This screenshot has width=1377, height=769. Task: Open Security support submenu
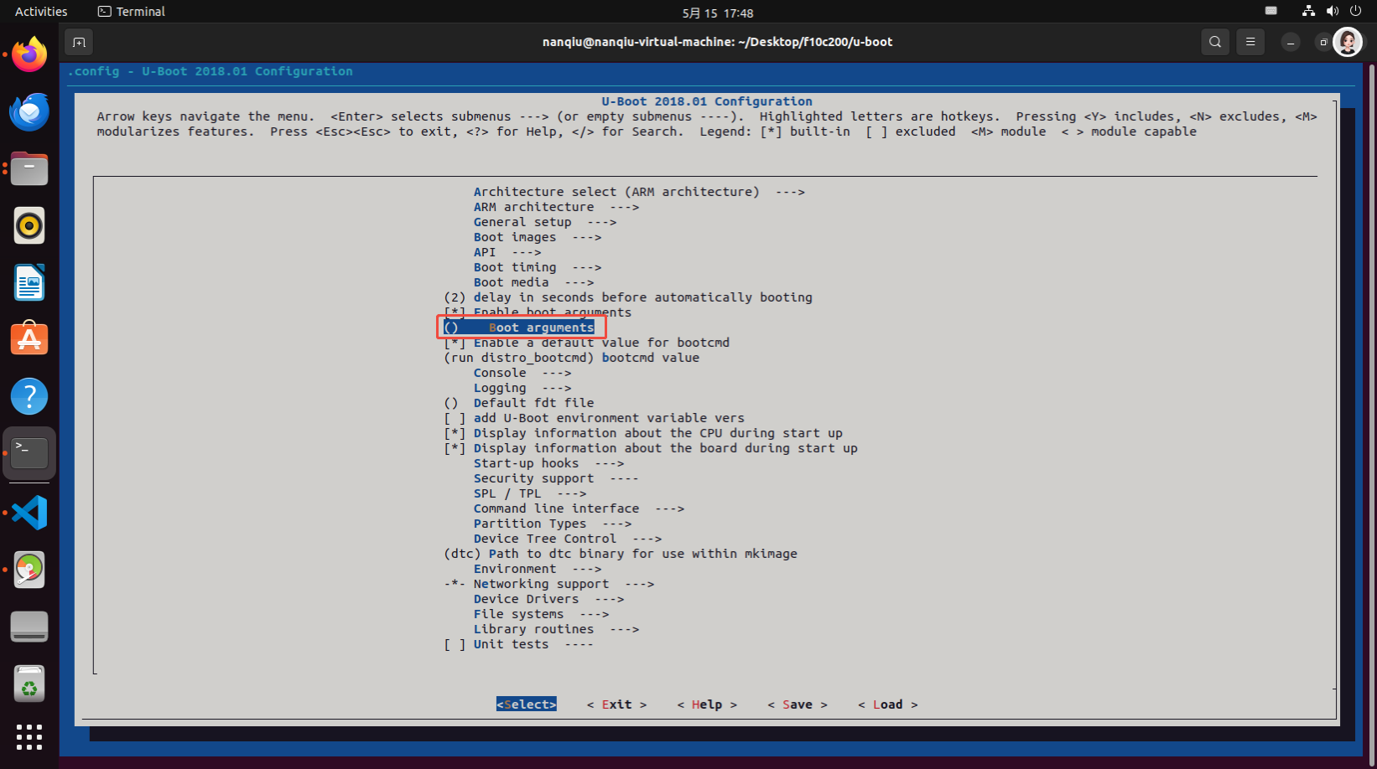[x=556, y=478]
